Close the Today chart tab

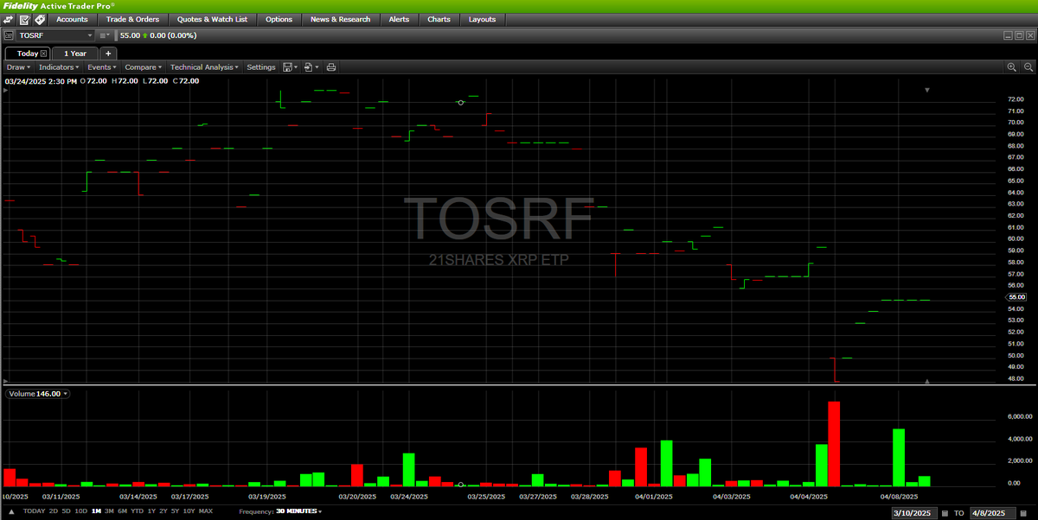point(43,54)
